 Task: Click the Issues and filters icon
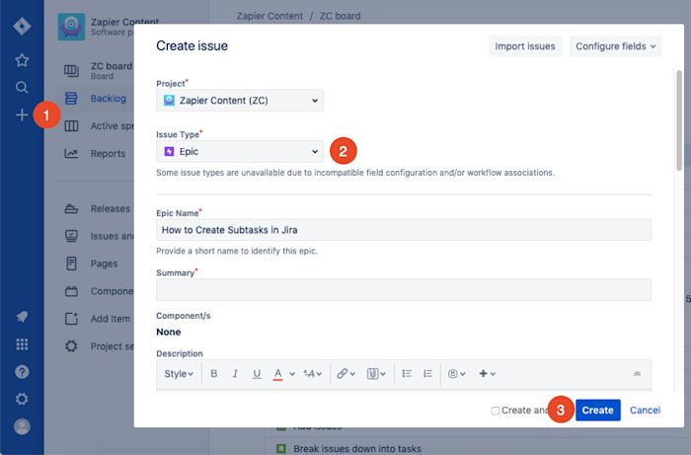click(71, 236)
